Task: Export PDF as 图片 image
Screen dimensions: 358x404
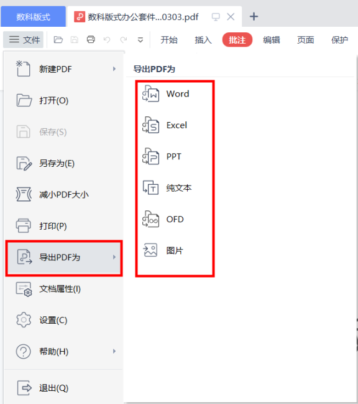Action: coord(163,250)
